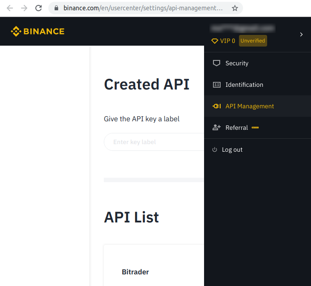Click the padlock site security icon
Screen dimensions: 311x286
coord(56,8)
